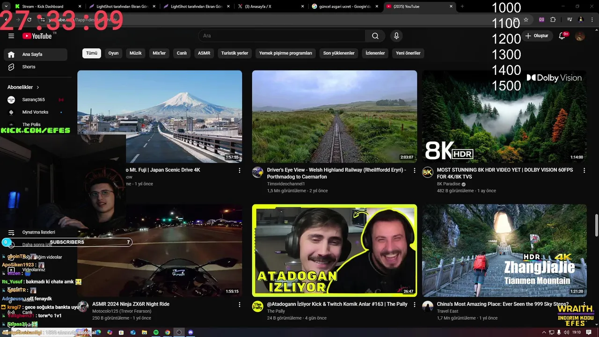The height and width of the screenshot is (337, 599).
Task: Open Chrome media controls icon
Action: coord(570,20)
